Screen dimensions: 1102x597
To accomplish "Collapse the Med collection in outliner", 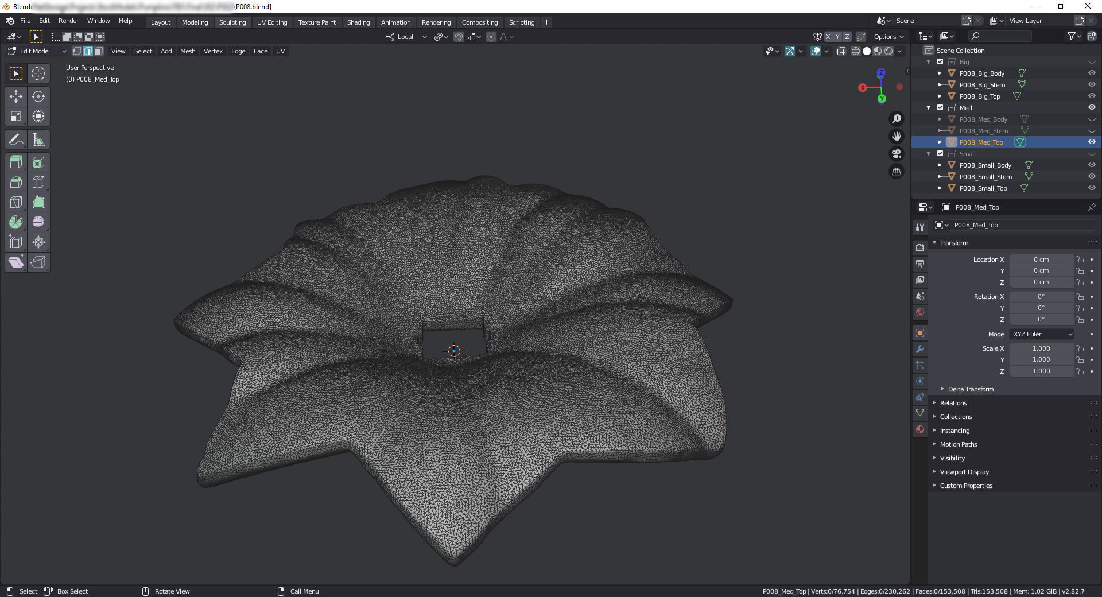I will click(929, 108).
